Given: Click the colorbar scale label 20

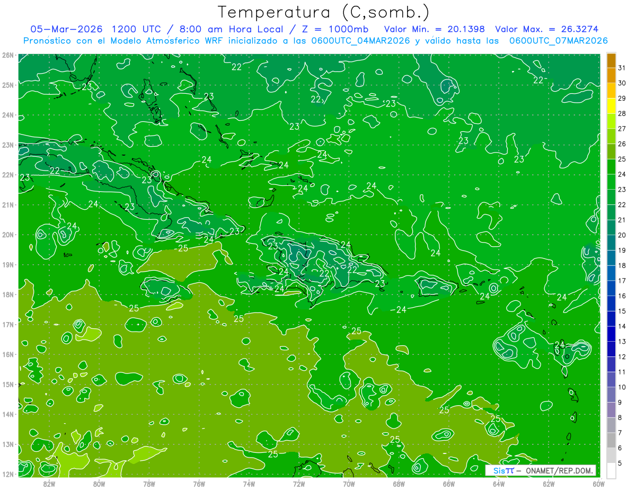Looking at the screenshot, I should click(622, 235).
